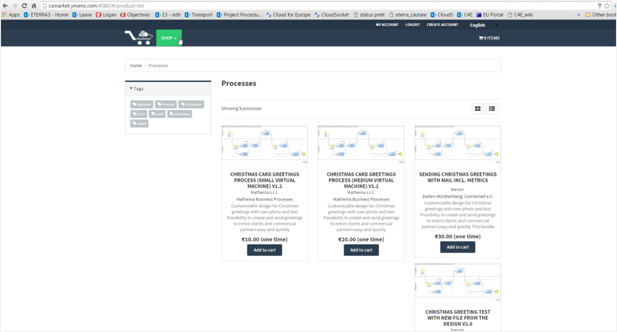Screen dimensions: 617x332
Task: Navigate back with browser arrow
Action: click(x=5, y=6)
